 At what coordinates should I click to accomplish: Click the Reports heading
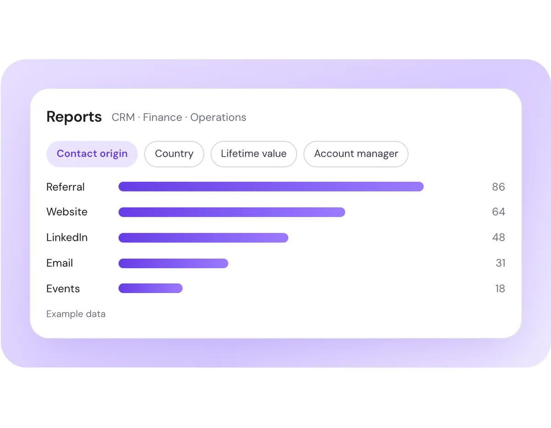click(x=74, y=117)
